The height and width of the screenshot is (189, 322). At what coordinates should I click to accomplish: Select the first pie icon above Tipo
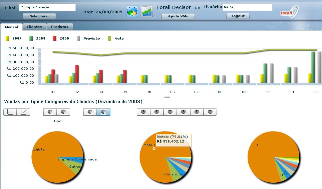click(x=50, y=112)
